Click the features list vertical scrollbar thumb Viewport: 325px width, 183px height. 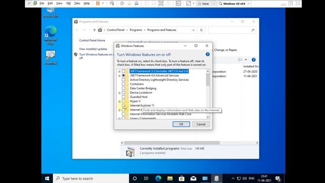(208, 80)
